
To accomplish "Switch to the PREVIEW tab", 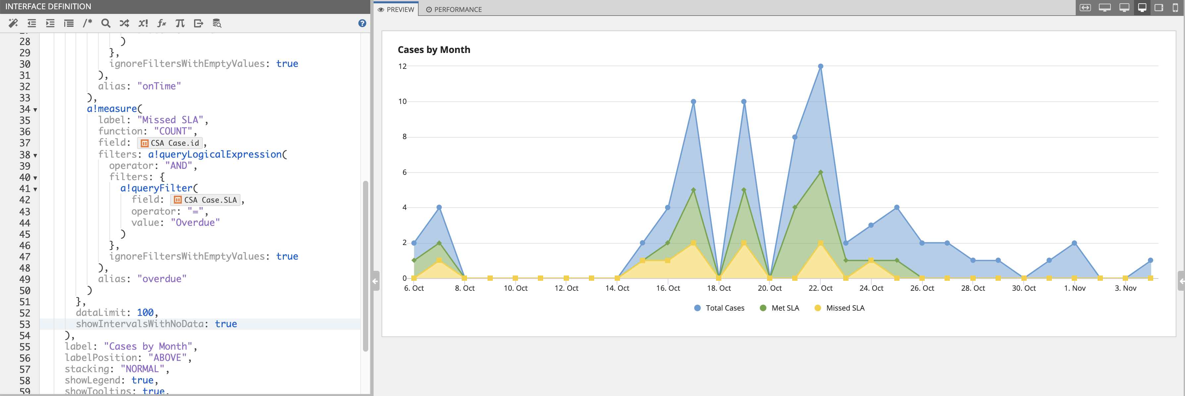I will (396, 9).
